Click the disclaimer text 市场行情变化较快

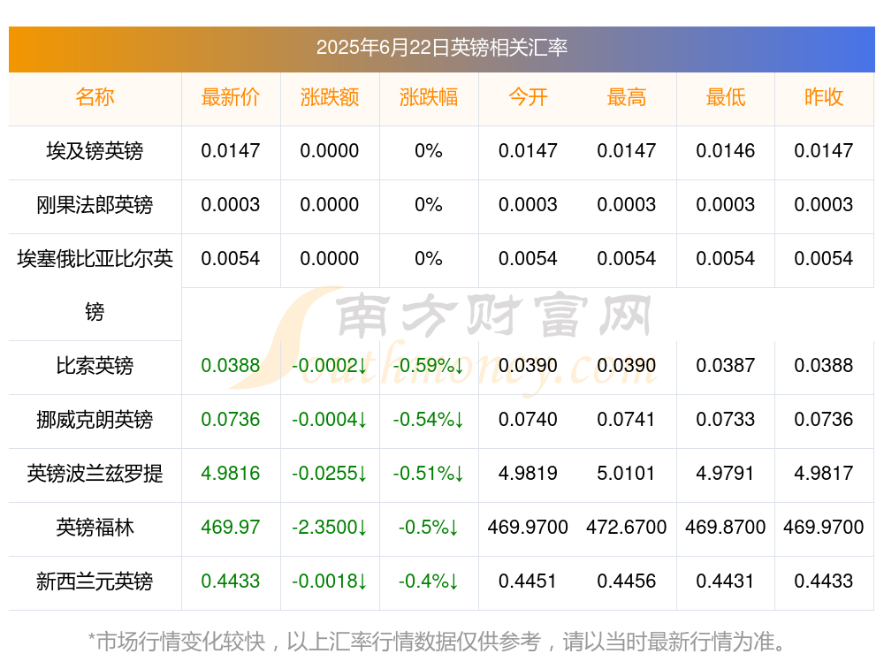click(x=180, y=642)
